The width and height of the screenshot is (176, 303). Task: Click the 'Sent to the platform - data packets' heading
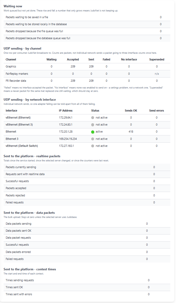pos(29,213)
